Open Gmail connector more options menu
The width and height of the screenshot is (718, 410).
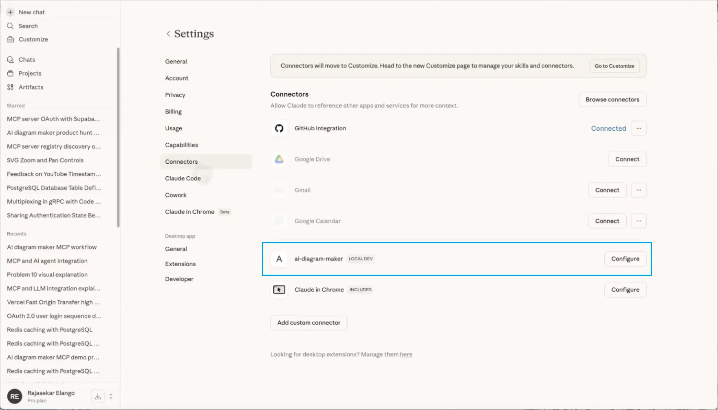point(639,190)
